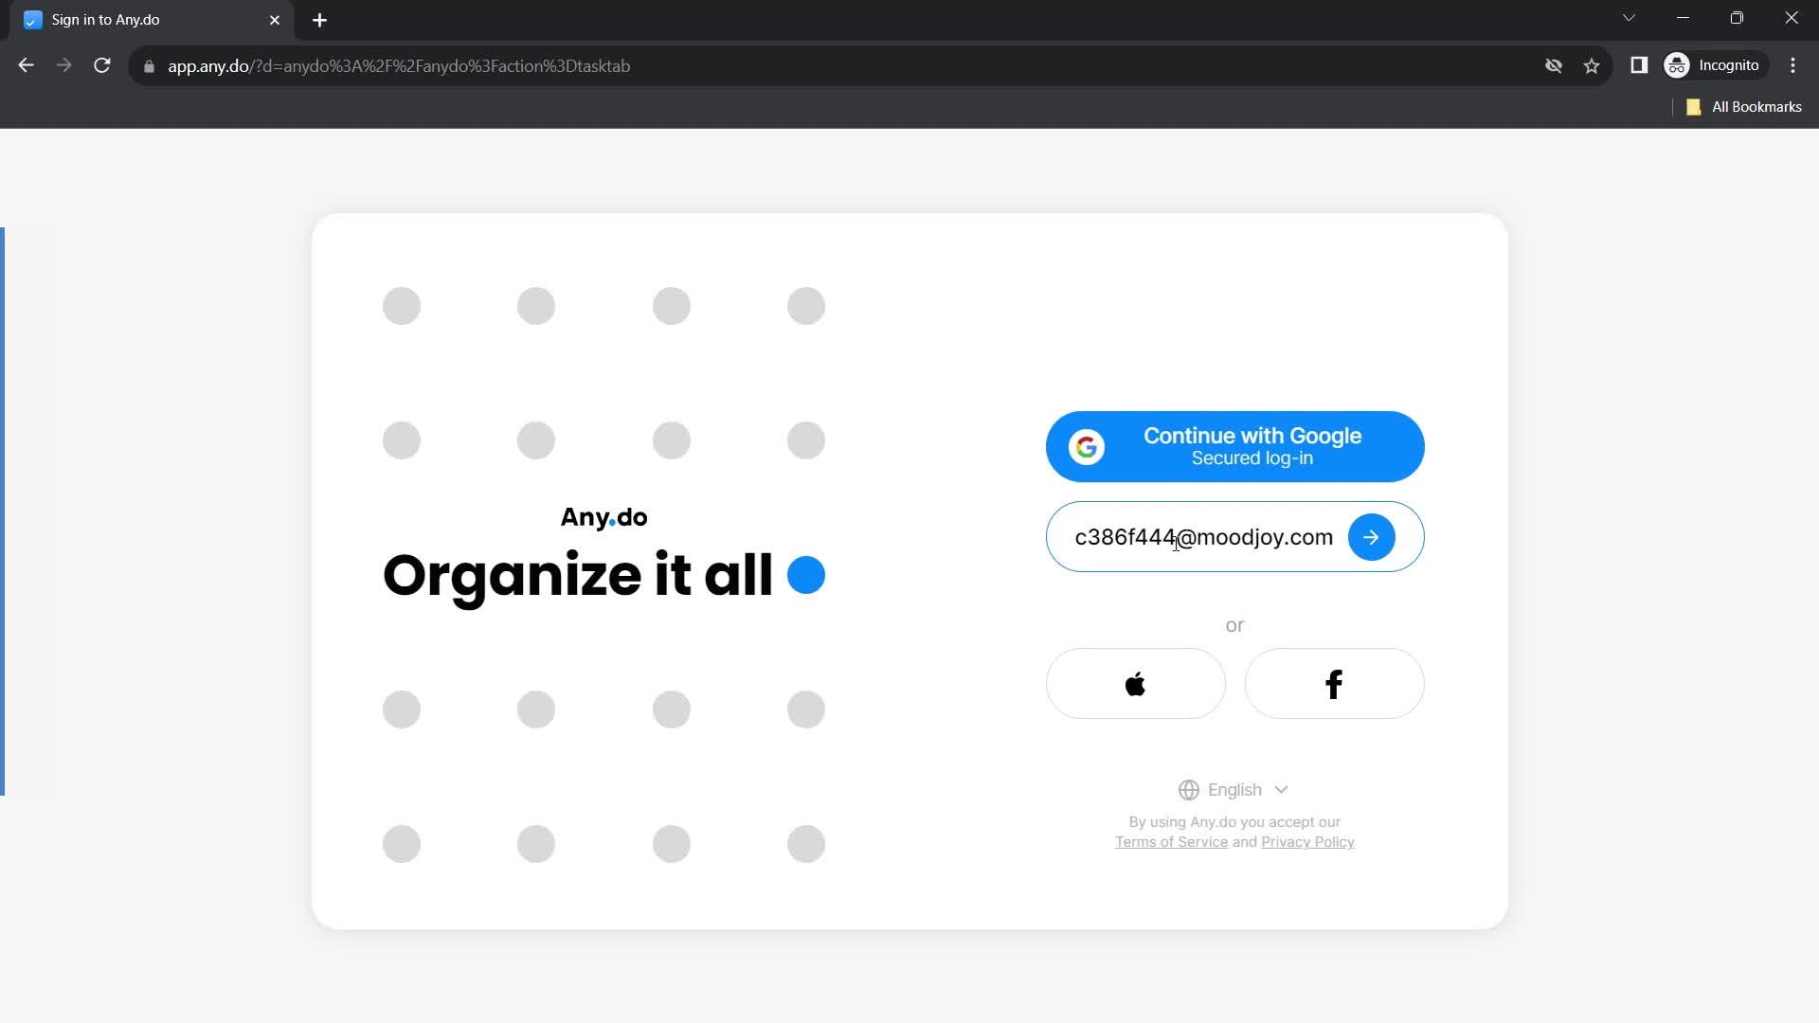Click the Google logo icon
Image resolution: width=1819 pixels, height=1023 pixels.
click(1087, 446)
